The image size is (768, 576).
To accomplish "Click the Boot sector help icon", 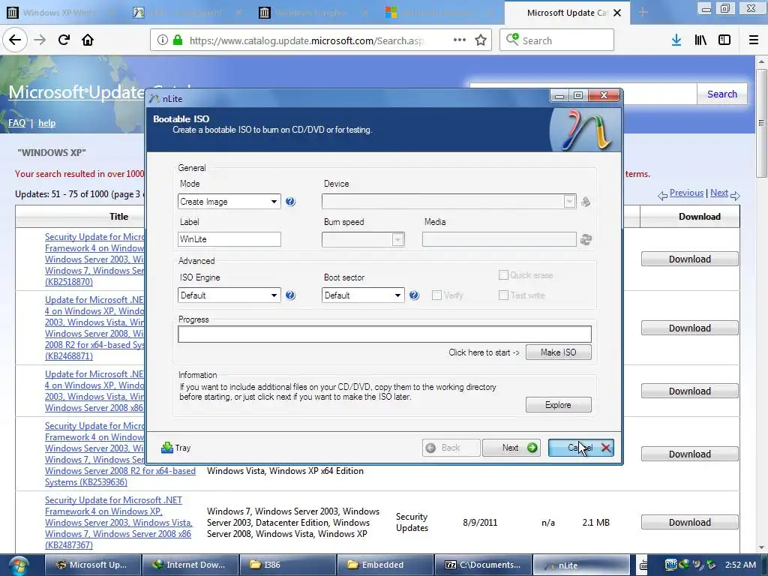I will coord(414,295).
